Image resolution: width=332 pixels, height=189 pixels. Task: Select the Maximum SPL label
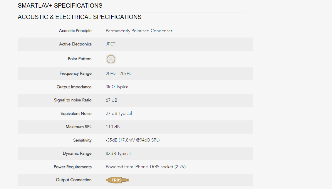click(78, 127)
